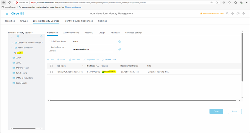Click the Refresh Table icon

tap(103, 60)
